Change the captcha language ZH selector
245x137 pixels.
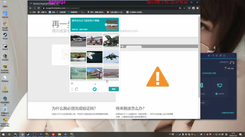pyautogui.click(x=72, y=83)
